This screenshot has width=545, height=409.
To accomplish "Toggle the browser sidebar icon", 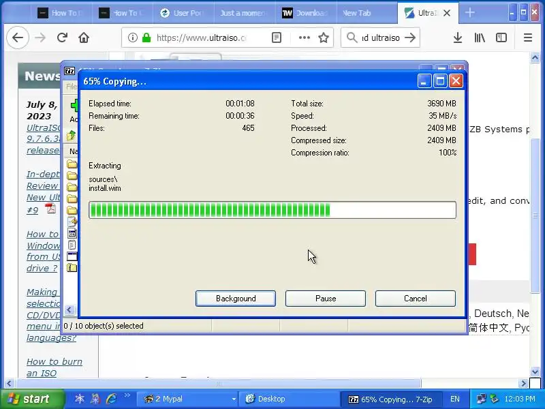I will (x=501, y=37).
